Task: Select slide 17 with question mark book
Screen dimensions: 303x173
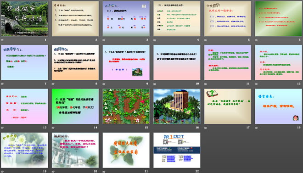Action: pyautogui.click(x=228, y=106)
